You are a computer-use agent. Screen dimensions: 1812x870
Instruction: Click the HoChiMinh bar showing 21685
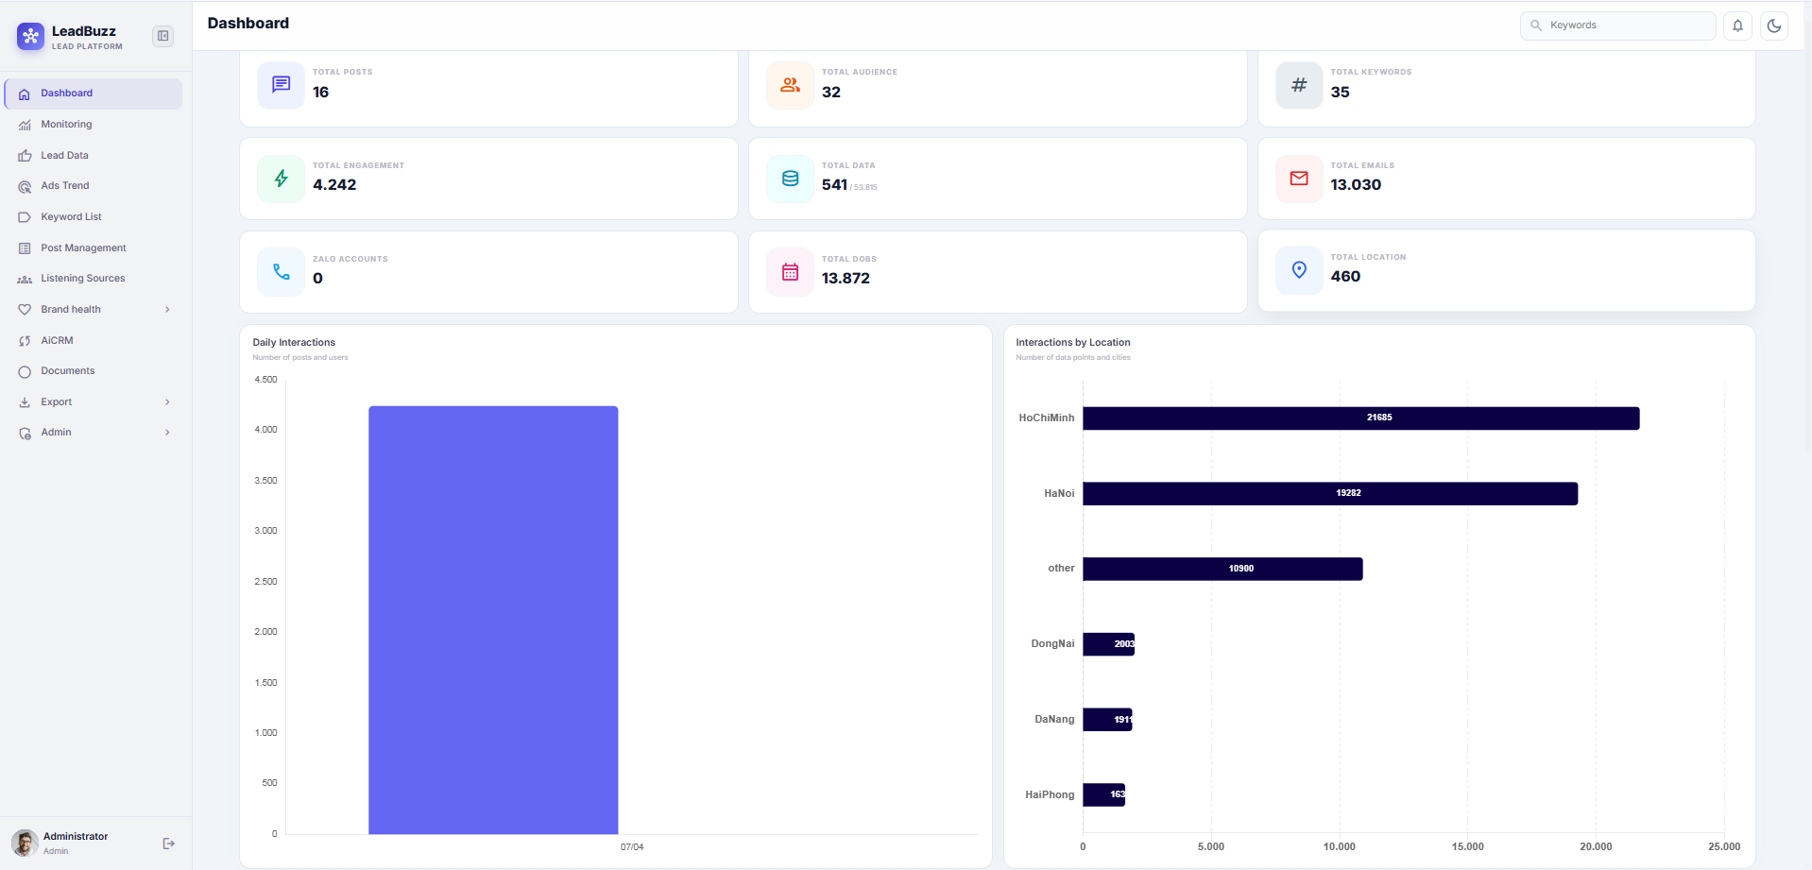click(1360, 418)
